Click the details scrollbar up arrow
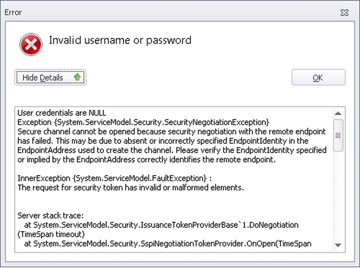Screen dimensions: 360x268 tap(338, 113)
